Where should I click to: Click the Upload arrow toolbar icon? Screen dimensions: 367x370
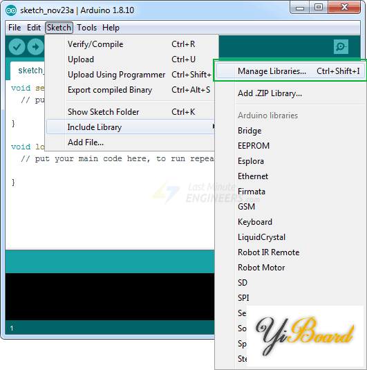pyautogui.click(x=35, y=47)
